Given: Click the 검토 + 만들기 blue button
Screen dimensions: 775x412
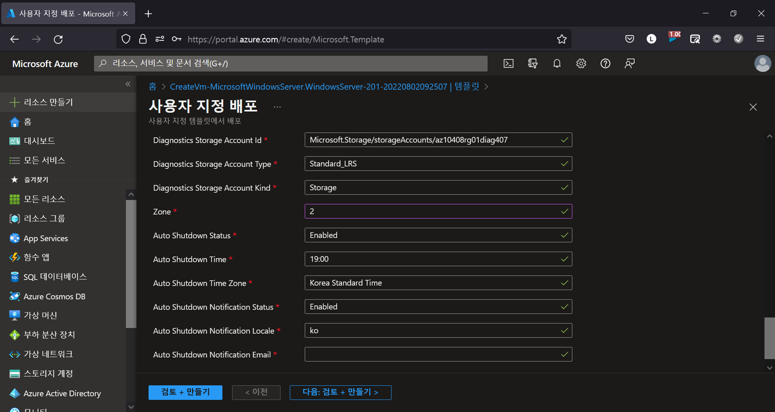Looking at the screenshot, I should (x=185, y=392).
